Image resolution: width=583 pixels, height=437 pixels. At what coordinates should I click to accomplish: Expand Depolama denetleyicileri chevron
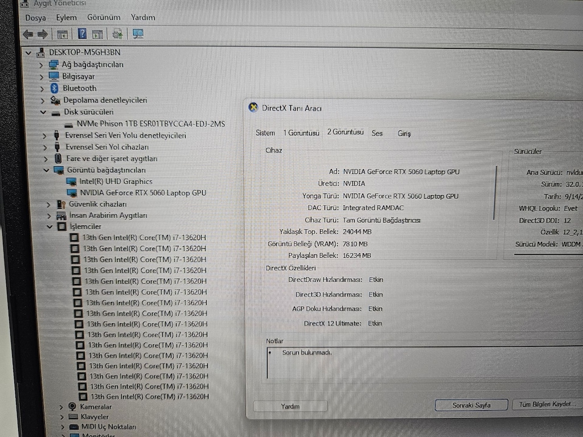tap(42, 101)
